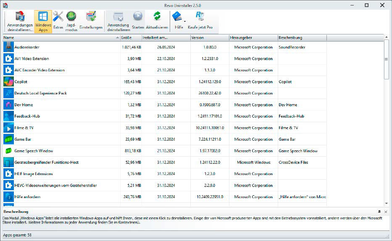392x241 pixels.
Task: Click the list scrollbar up arrow
Action: coord(386,37)
